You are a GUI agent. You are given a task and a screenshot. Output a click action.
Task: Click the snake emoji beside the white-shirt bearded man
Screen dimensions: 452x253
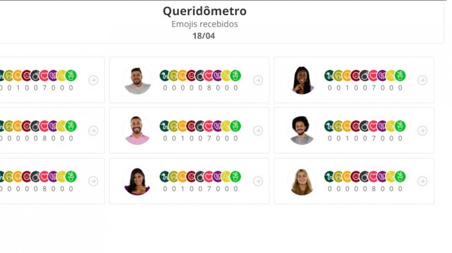click(164, 76)
